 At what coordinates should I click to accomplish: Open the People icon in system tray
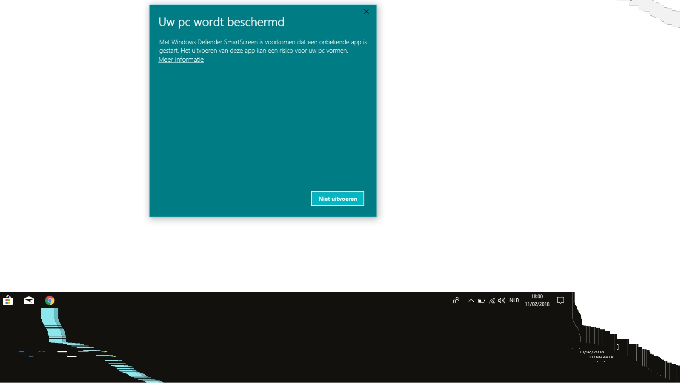click(x=456, y=300)
